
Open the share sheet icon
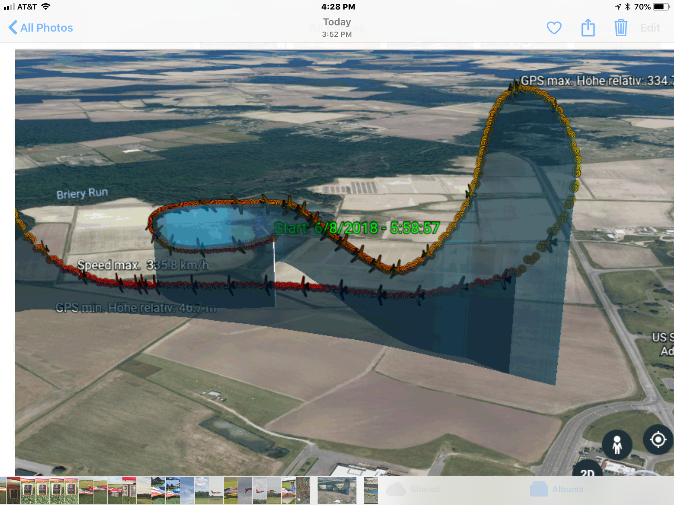[x=588, y=28]
